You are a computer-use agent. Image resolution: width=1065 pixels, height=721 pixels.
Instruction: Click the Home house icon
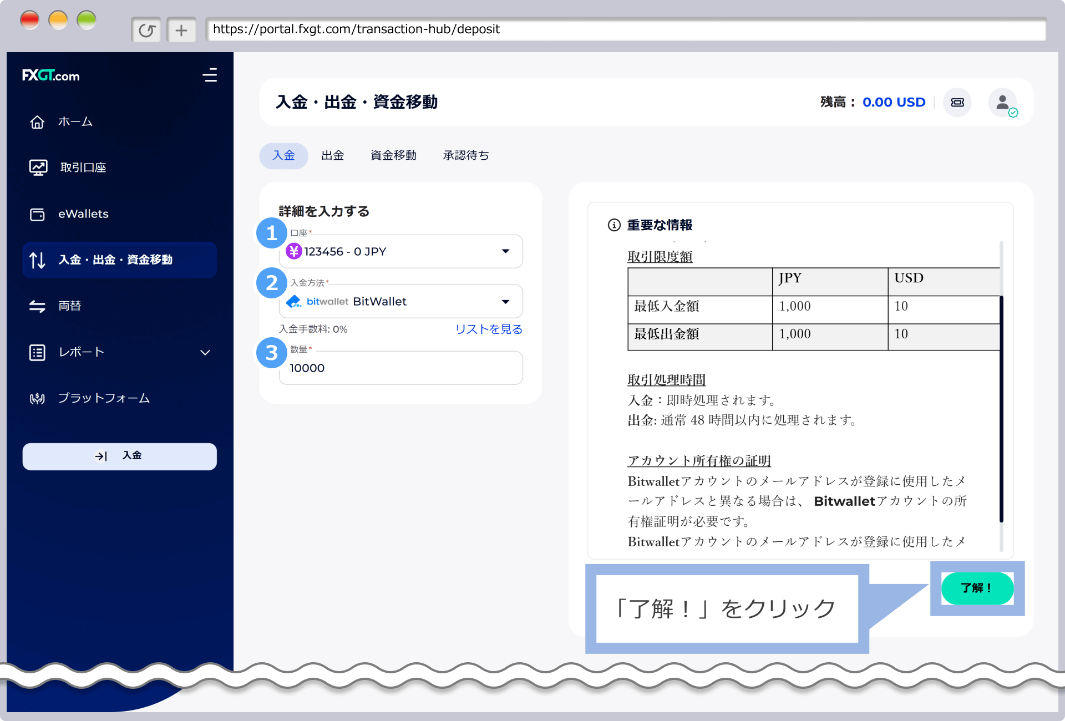37,122
